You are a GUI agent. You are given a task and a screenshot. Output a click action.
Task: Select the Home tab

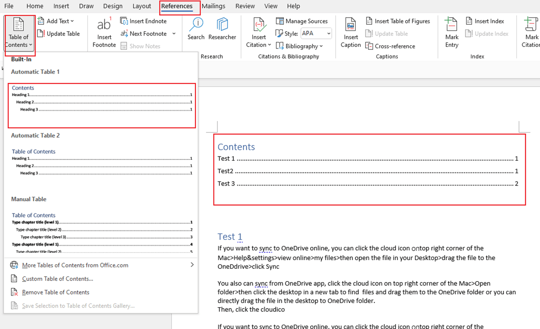click(35, 6)
